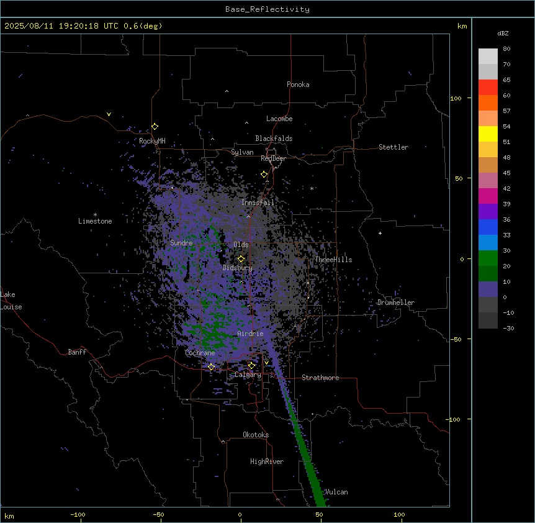Select the Lake Louise label

pos(11,301)
